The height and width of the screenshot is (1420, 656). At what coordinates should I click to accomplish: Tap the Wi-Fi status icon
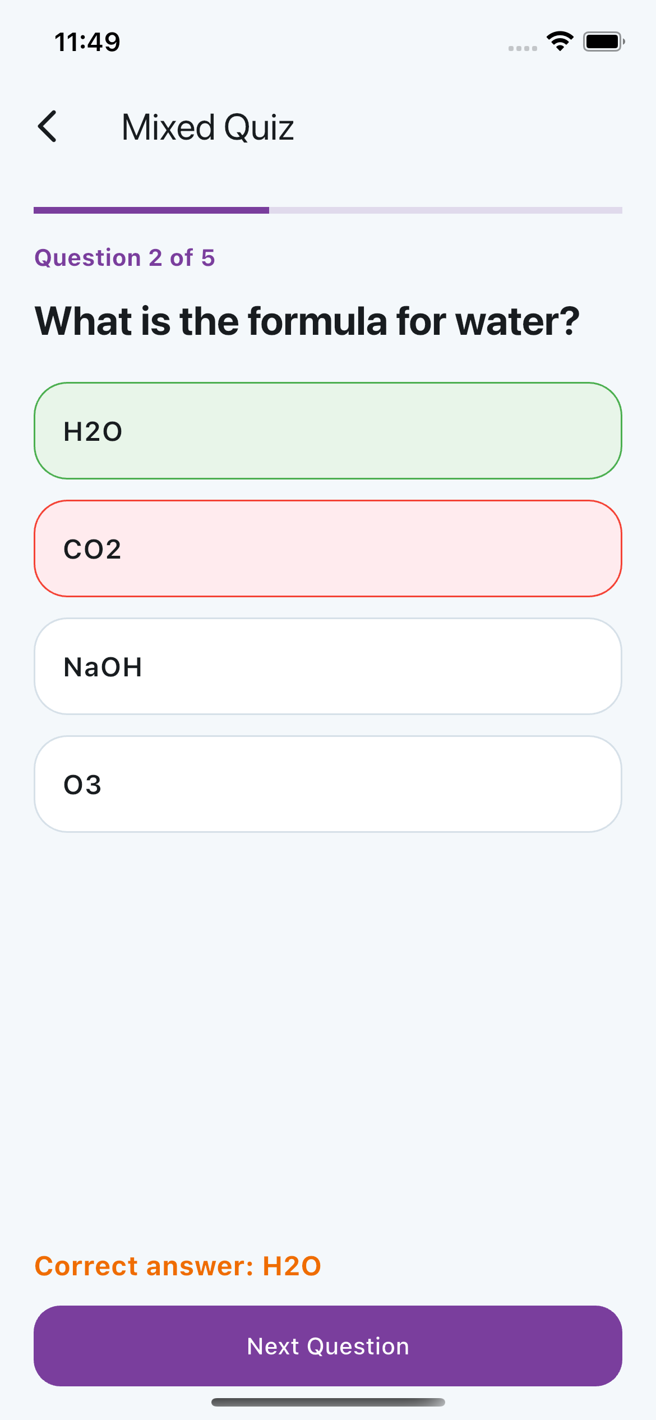[x=560, y=42]
